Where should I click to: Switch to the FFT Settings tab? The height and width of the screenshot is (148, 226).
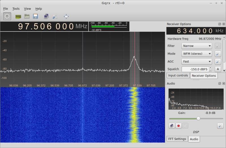pos(177,139)
